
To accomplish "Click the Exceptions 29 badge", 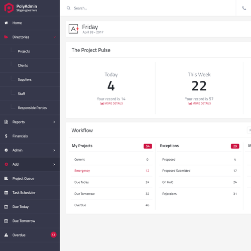I will pos(235,146).
